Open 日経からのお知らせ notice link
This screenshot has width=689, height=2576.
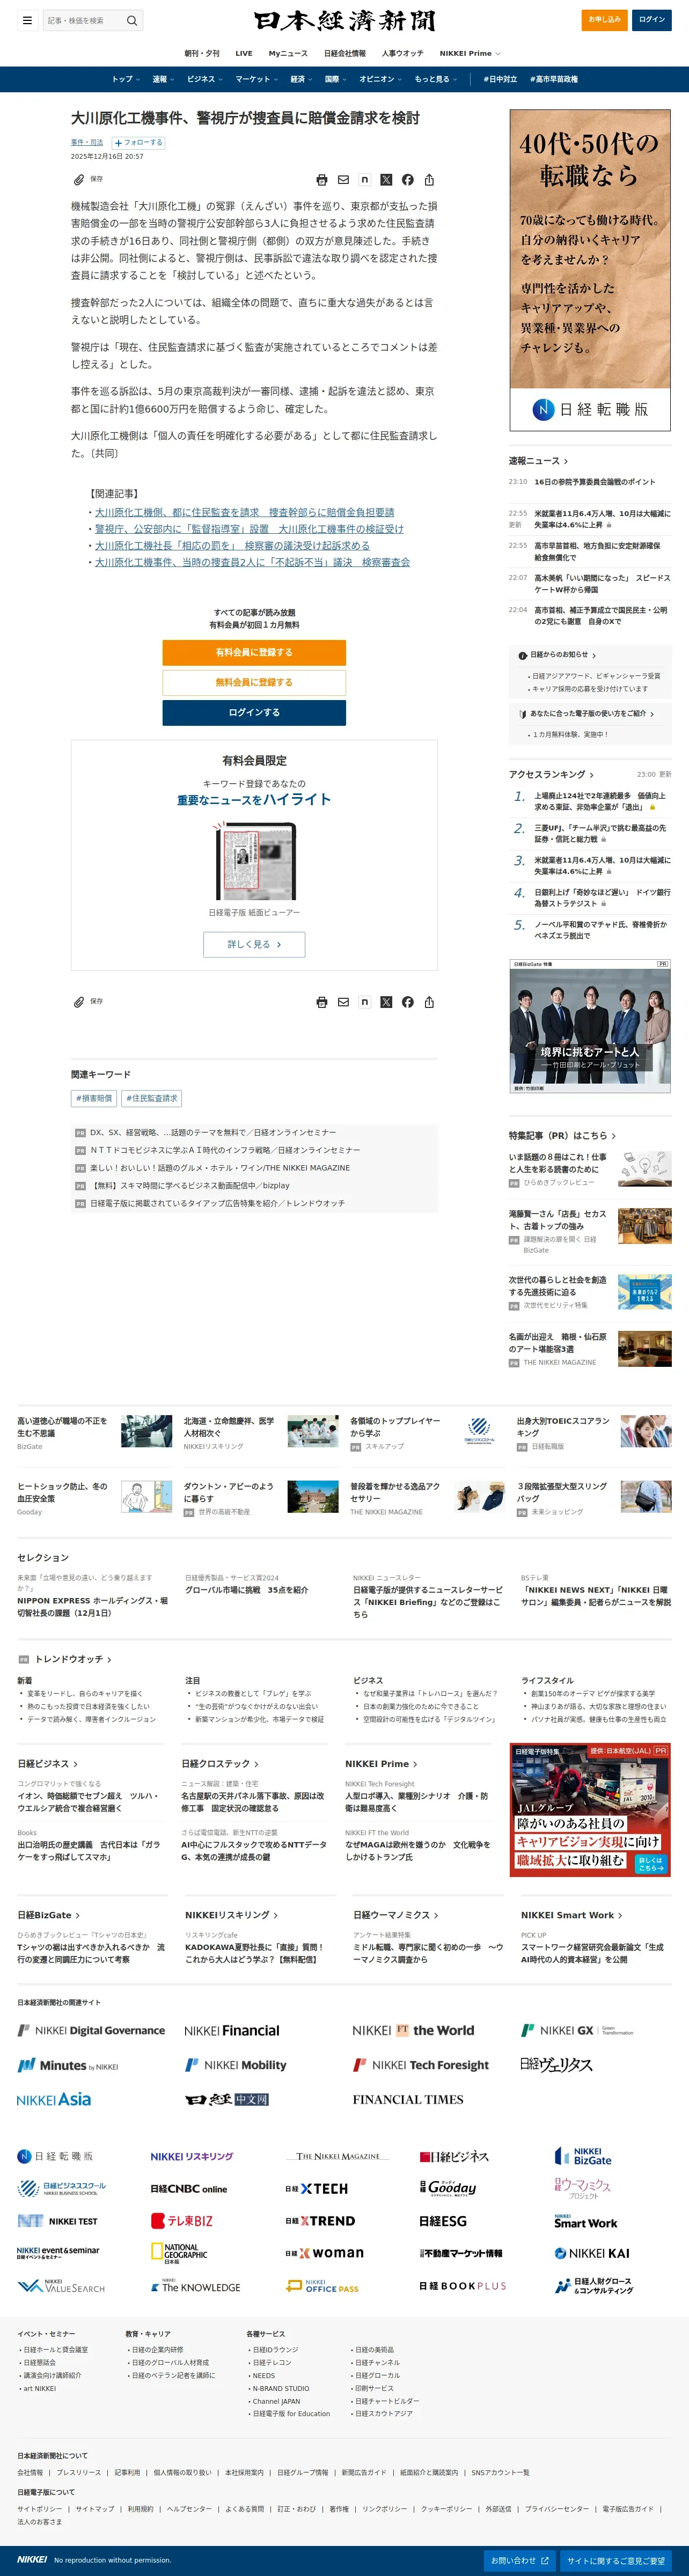559,655
